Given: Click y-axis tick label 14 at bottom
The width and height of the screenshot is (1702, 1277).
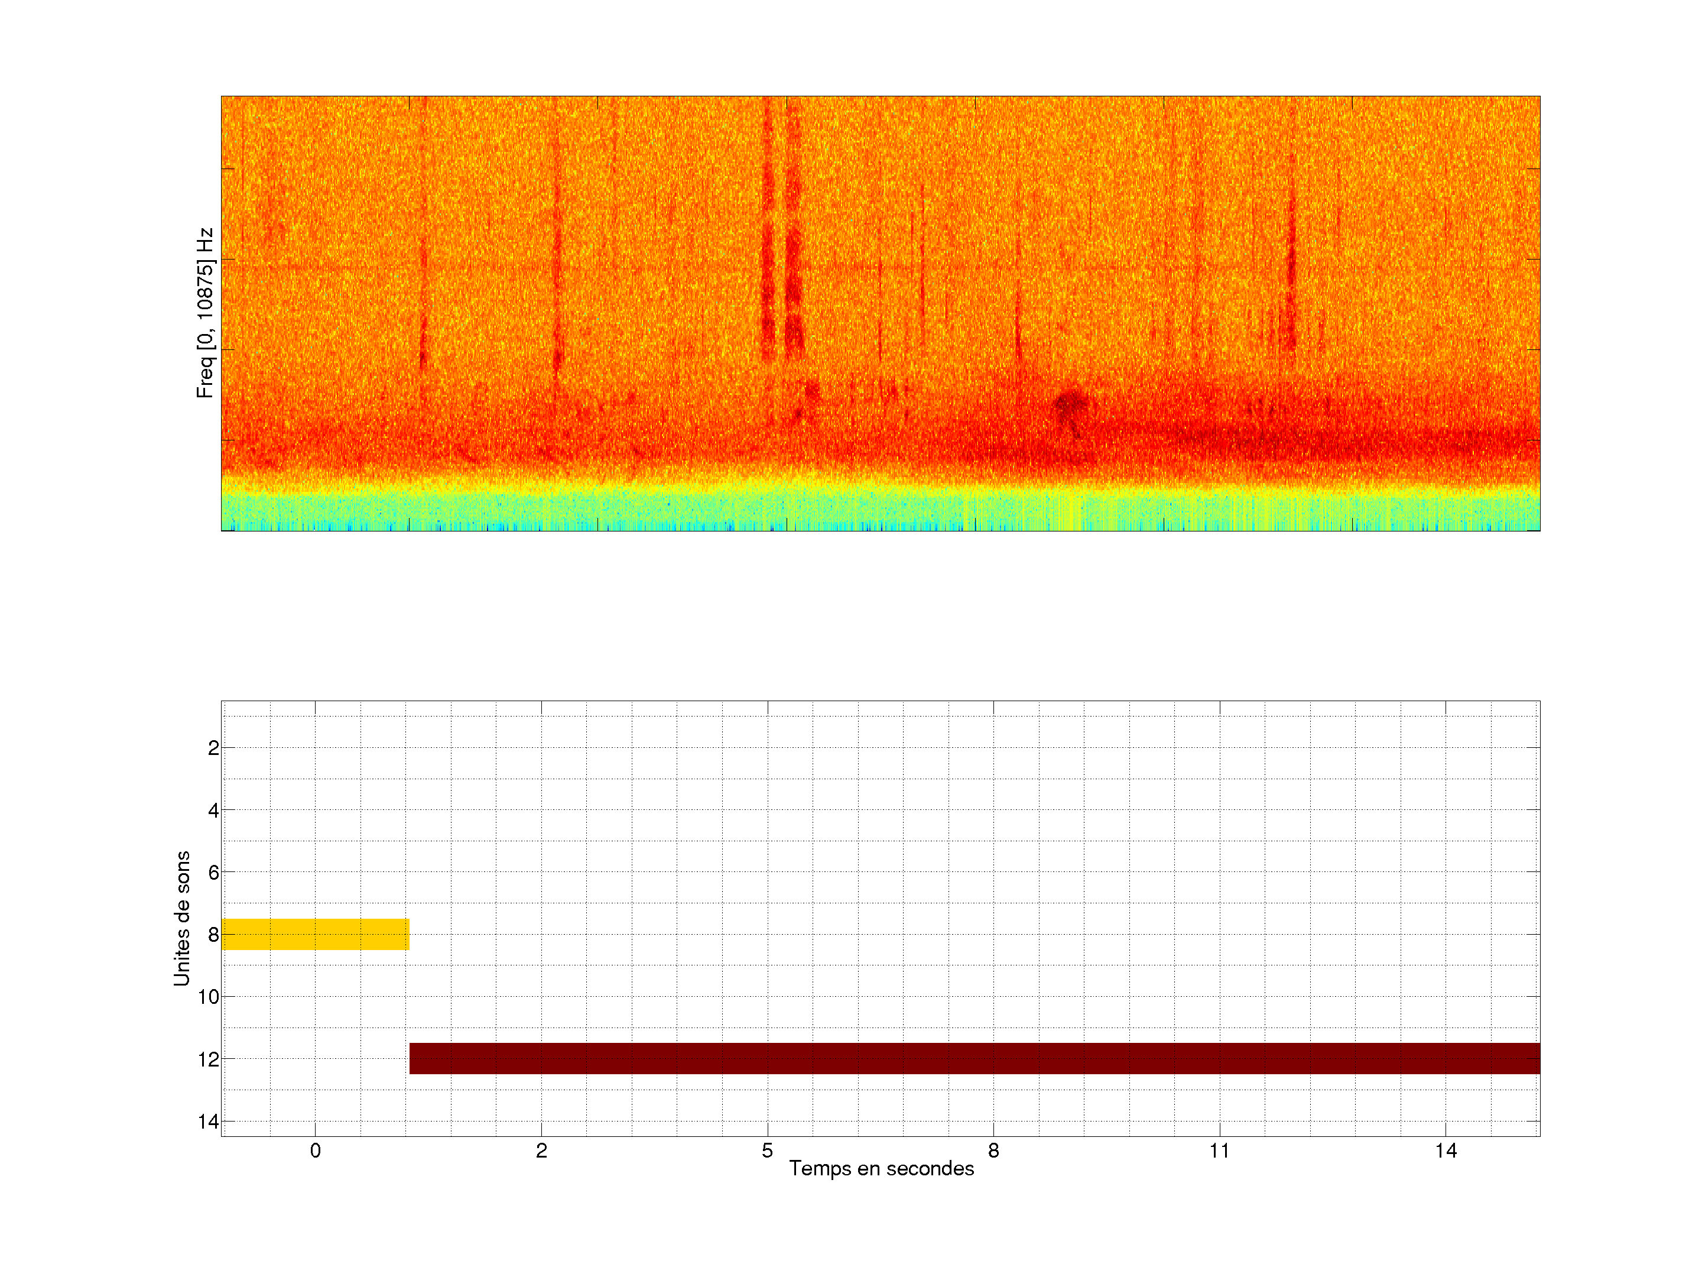Looking at the screenshot, I should pyautogui.click(x=208, y=1122).
